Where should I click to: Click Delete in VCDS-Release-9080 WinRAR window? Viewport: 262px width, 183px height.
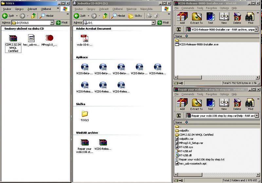point(237,18)
